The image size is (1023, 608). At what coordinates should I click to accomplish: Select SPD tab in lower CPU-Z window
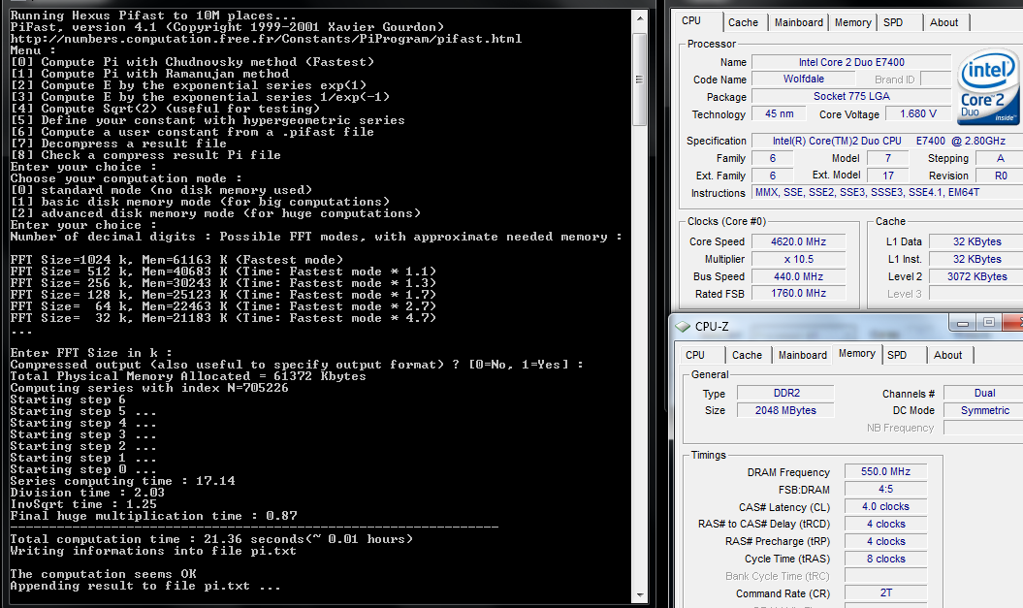897,355
